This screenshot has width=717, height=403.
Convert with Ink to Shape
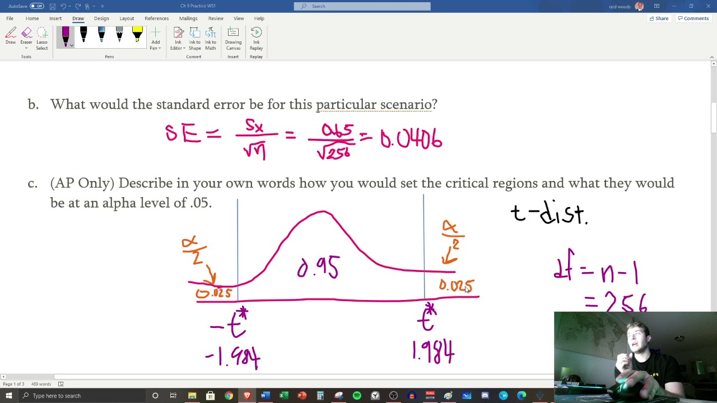[194, 39]
